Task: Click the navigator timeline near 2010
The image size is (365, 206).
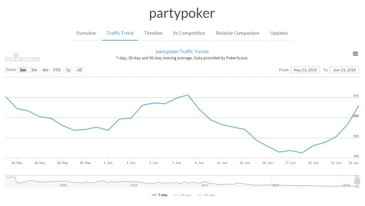Action: (134, 185)
